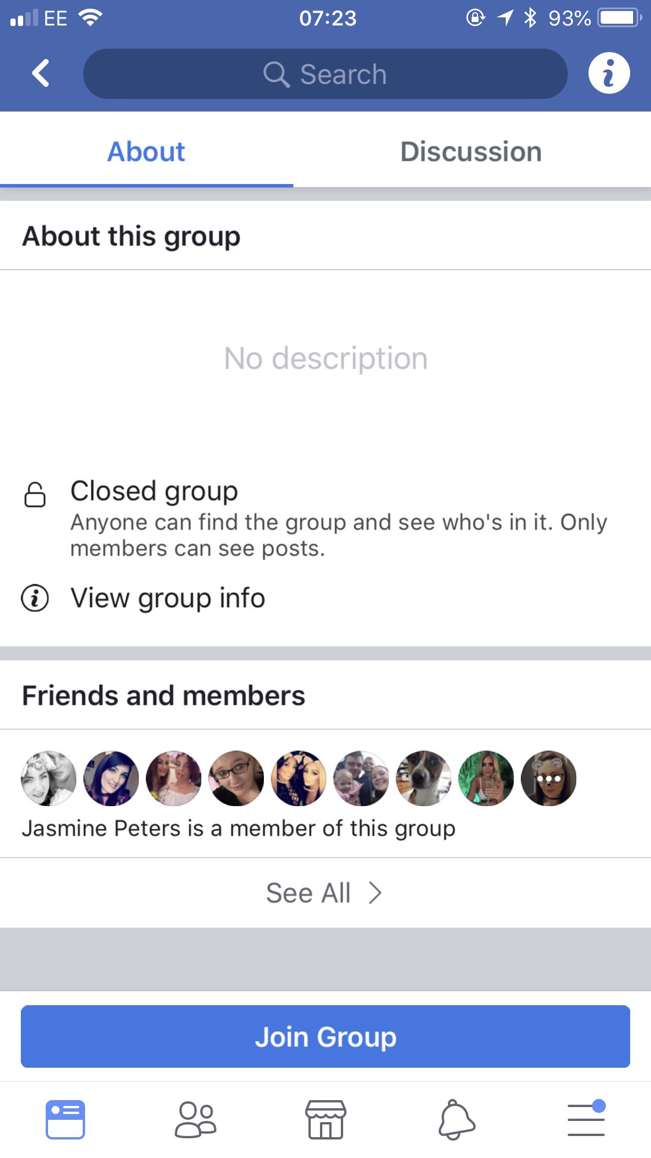Switch to the Discussion tab
The image size is (651, 1158).
point(471,152)
